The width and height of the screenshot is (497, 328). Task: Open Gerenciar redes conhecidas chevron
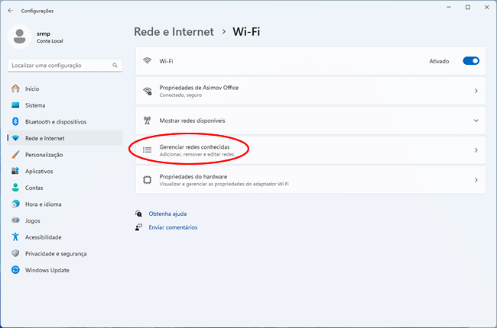pyautogui.click(x=476, y=150)
